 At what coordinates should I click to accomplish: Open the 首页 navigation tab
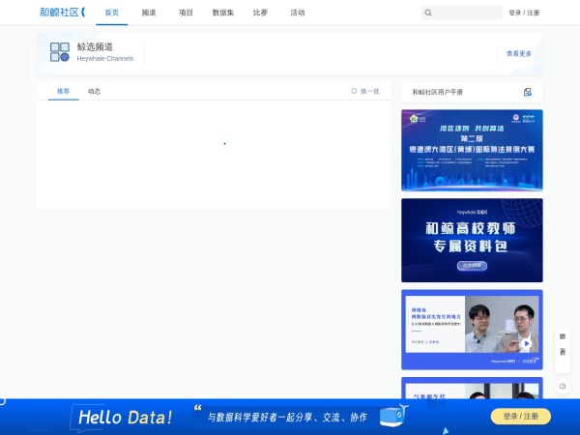pos(112,14)
